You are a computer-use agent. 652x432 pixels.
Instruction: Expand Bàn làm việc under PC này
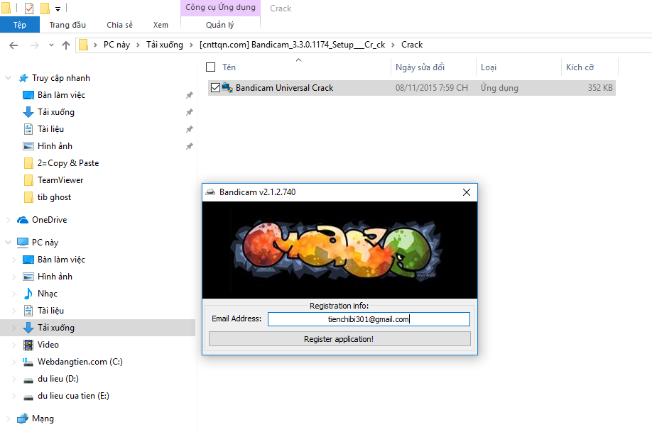tap(13, 260)
